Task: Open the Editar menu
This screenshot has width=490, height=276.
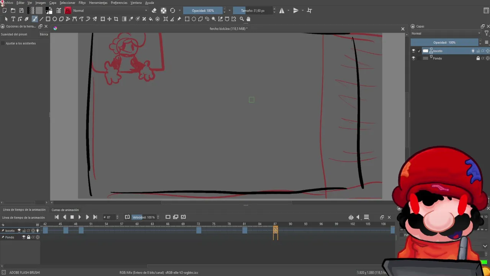Action: (20, 3)
